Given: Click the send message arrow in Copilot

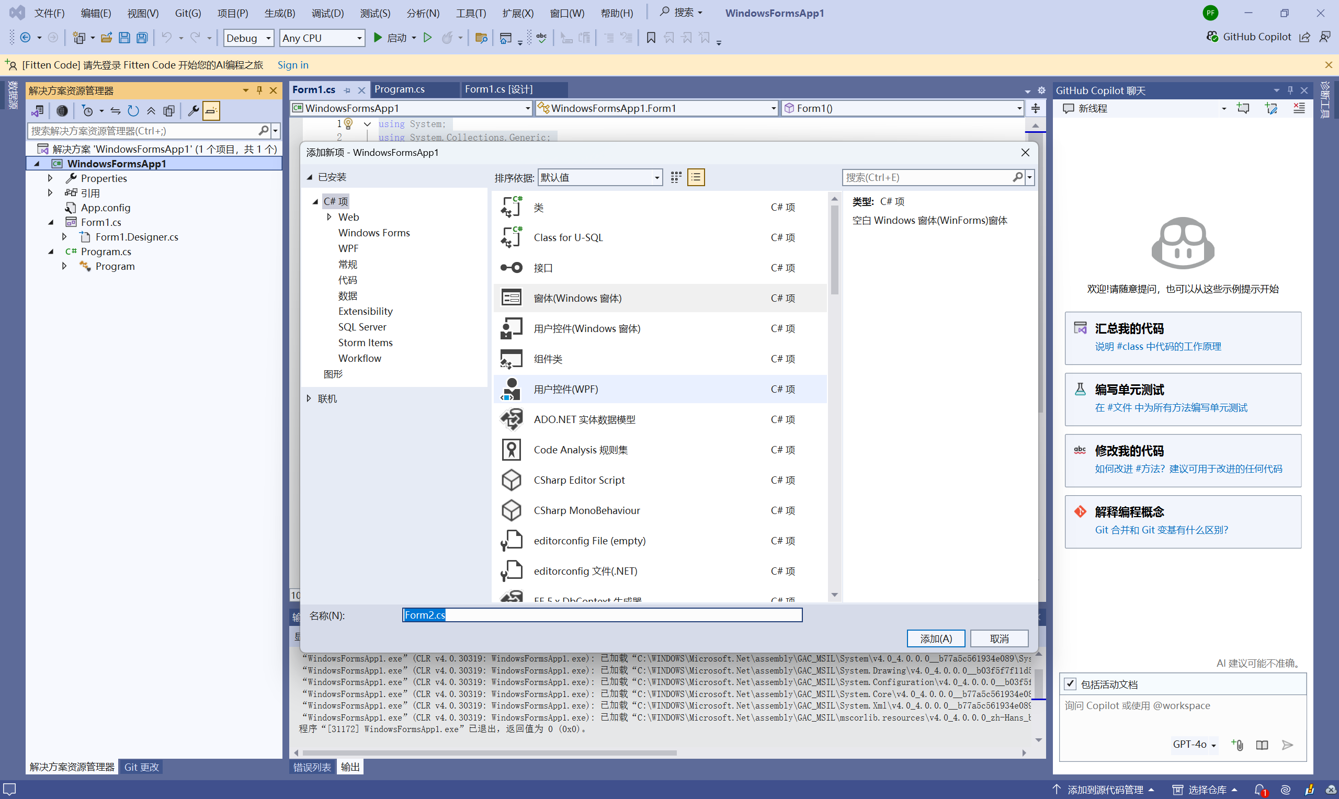Looking at the screenshot, I should (x=1287, y=745).
